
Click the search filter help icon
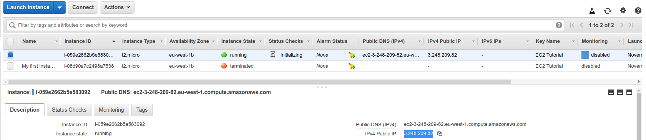[559, 25]
